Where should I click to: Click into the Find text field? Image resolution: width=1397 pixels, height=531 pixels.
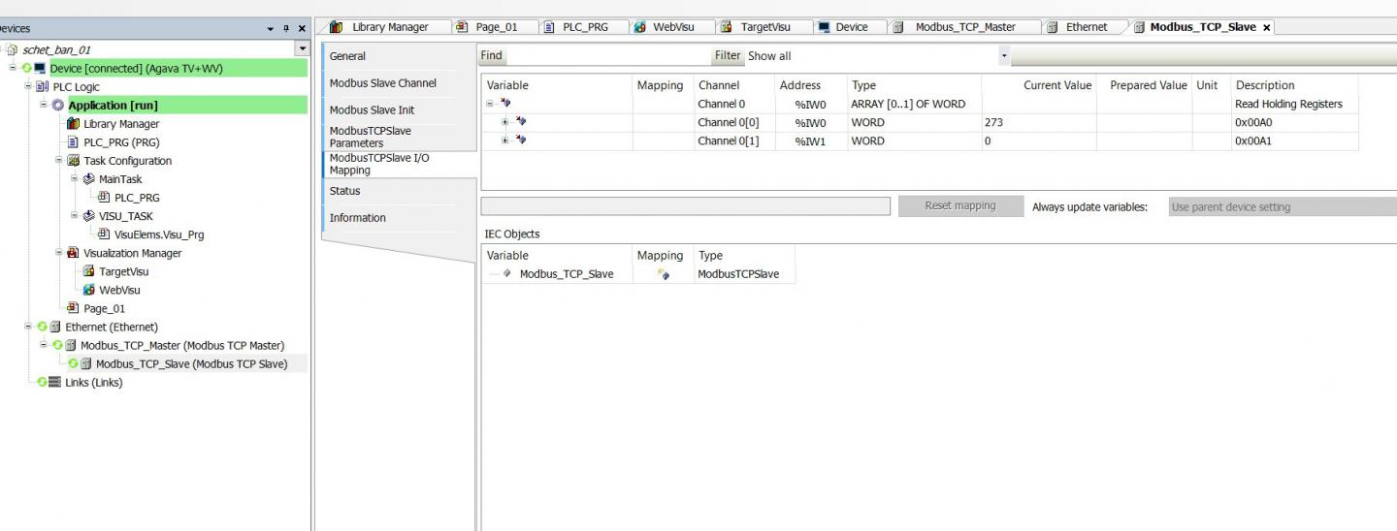pyautogui.click(x=606, y=56)
